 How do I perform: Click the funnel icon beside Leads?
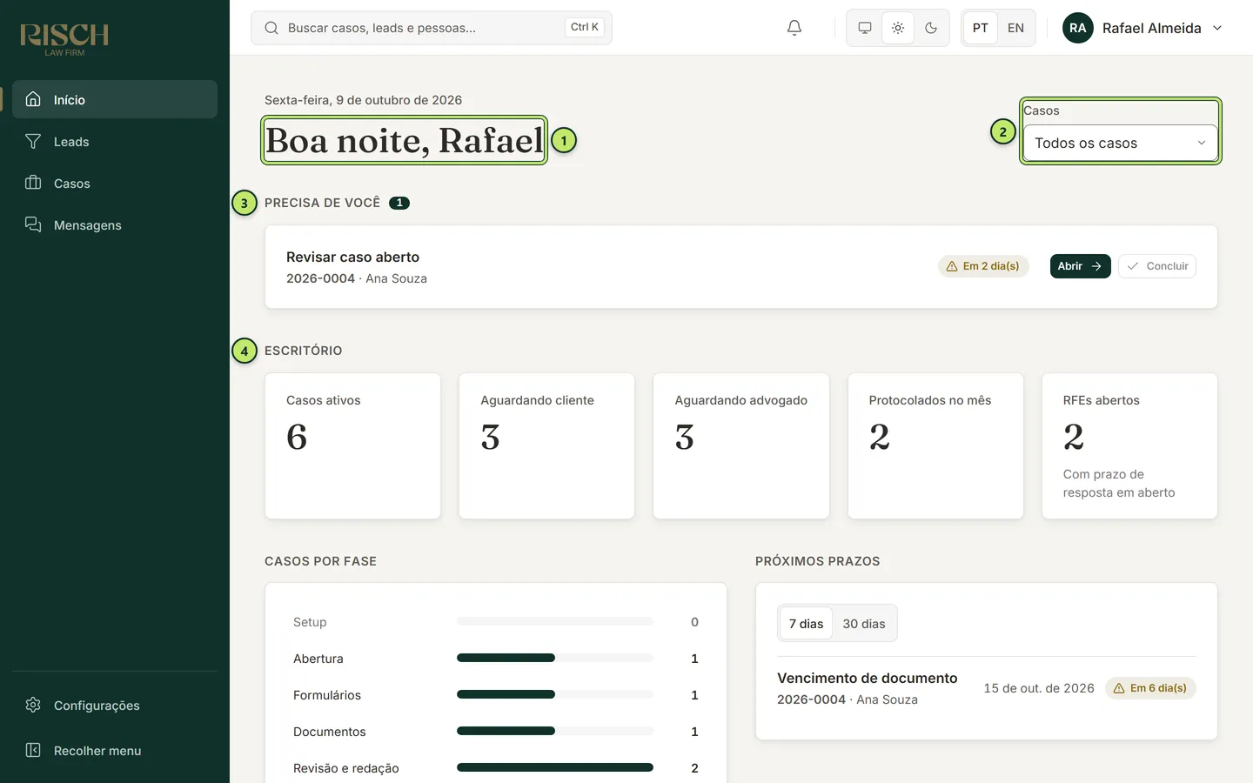point(33,141)
